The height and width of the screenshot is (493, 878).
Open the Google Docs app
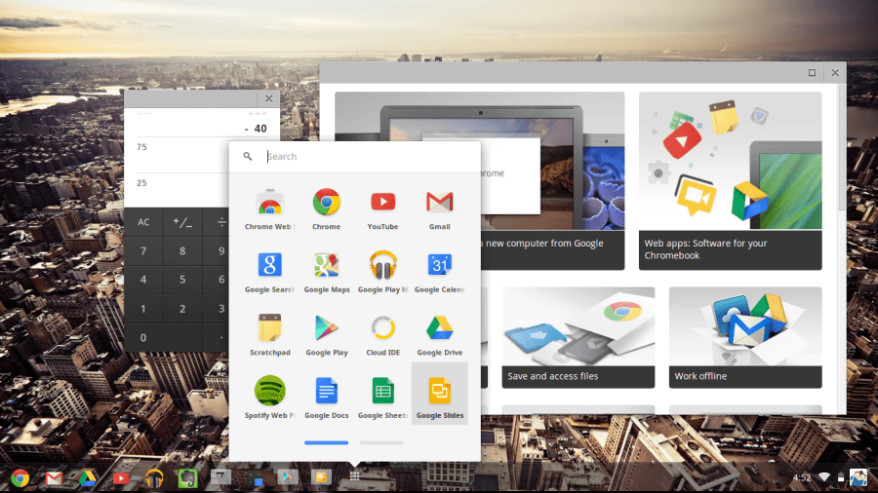pos(327,398)
